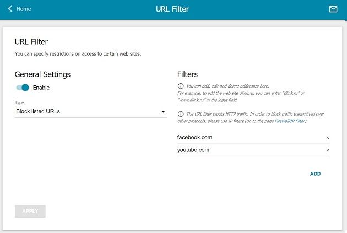Click the Filters section heading
The width and height of the screenshot is (347, 233).
click(187, 74)
